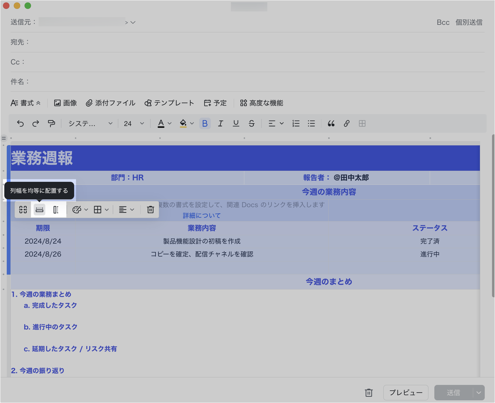Click the 進行中 status cell

(430, 254)
